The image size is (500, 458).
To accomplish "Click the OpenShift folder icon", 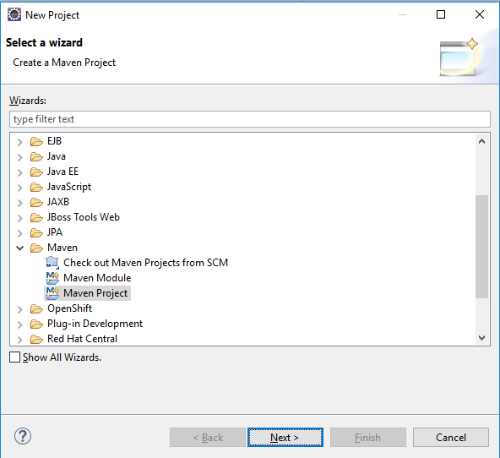I will [x=36, y=308].
